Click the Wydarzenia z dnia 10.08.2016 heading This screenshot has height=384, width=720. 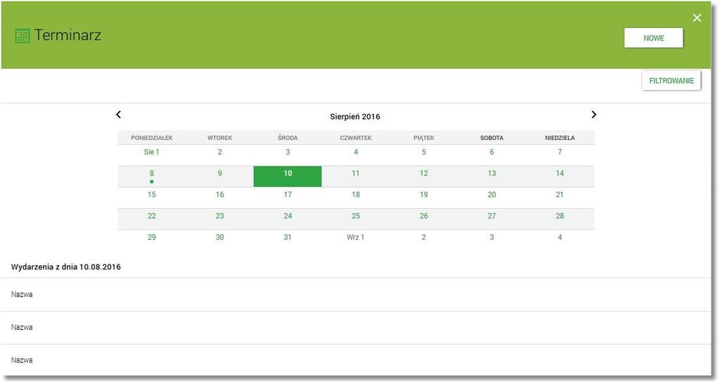point(65,267)
